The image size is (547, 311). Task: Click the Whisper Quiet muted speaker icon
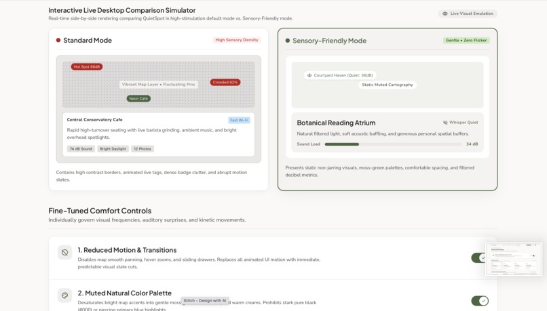[445, 123]
